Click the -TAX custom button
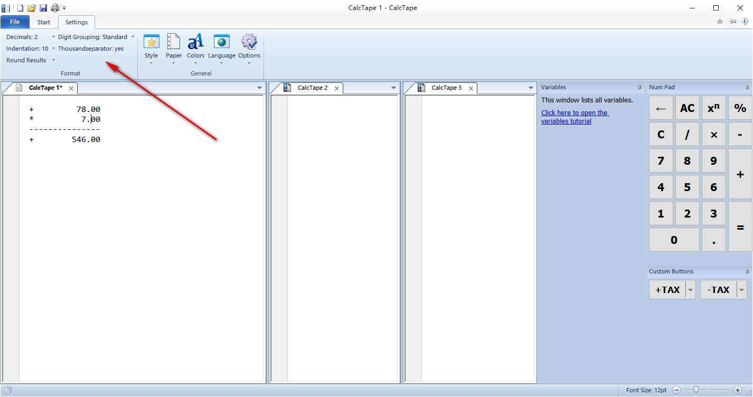The image size is (753, 397). click(x=719, y=290)
